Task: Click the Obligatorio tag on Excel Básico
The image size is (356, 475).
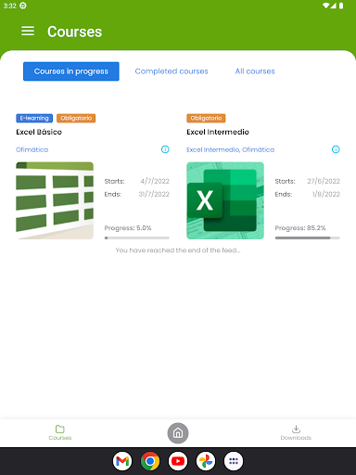Action: 76,118
